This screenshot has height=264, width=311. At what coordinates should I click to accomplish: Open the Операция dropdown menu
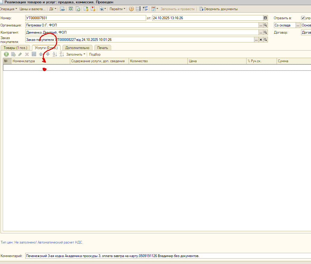[x=8, y=9]
